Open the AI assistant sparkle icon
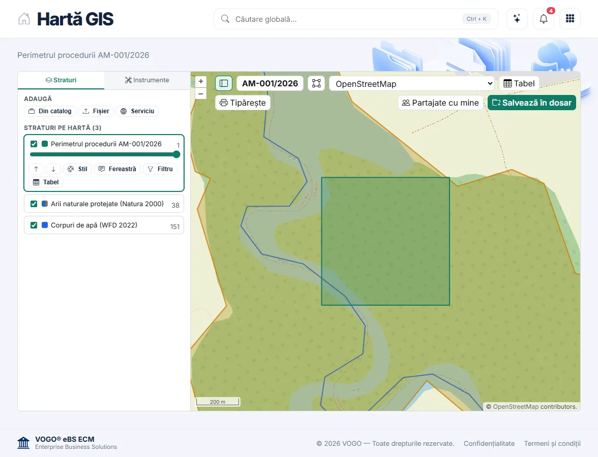The image size is (598, 457). tap(517, 19)
